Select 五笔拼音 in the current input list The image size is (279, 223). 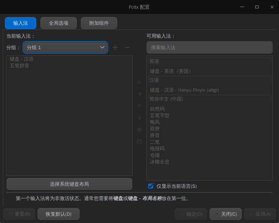tap(19, 66)
